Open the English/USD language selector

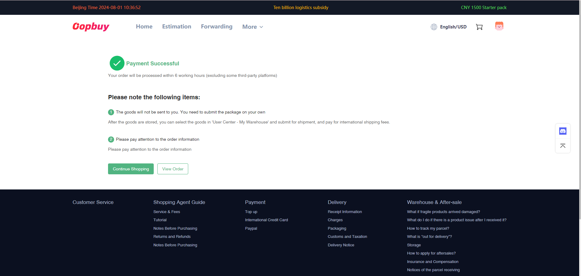coord(453,27)
